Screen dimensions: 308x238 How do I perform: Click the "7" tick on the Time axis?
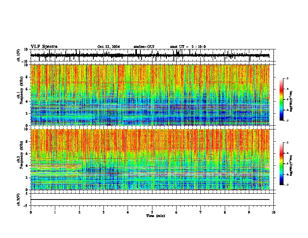coord(201,212)
